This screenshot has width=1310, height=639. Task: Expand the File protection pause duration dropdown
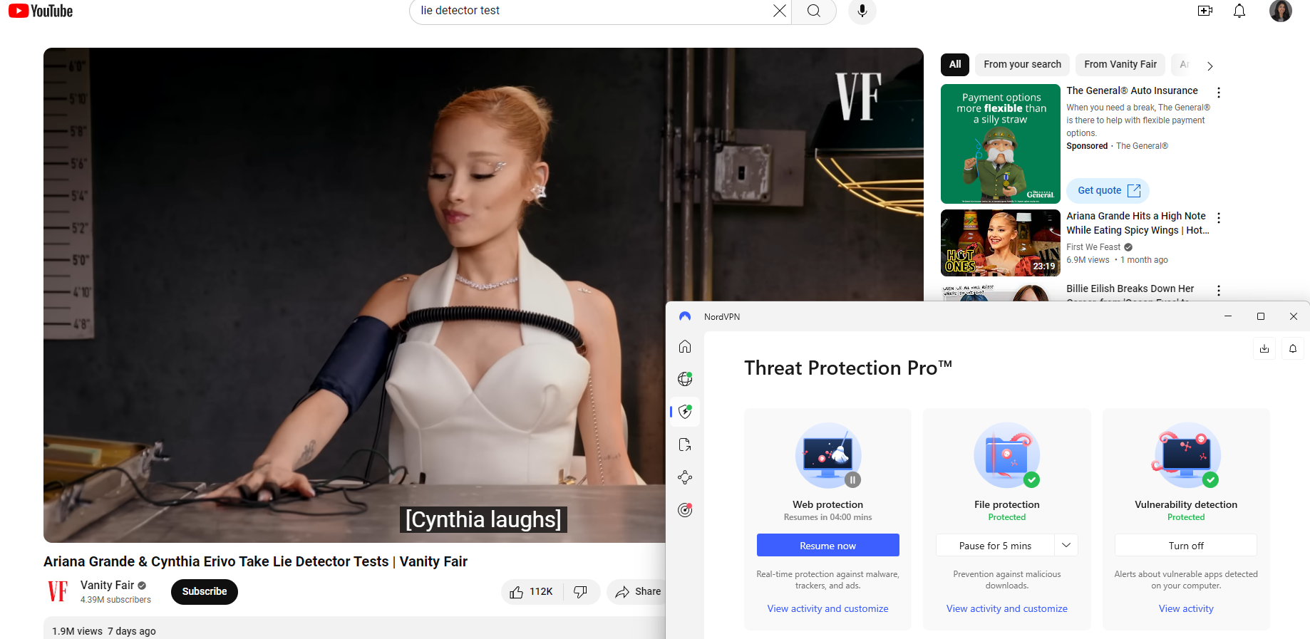pyautogui.click(x=1066, y=546)
